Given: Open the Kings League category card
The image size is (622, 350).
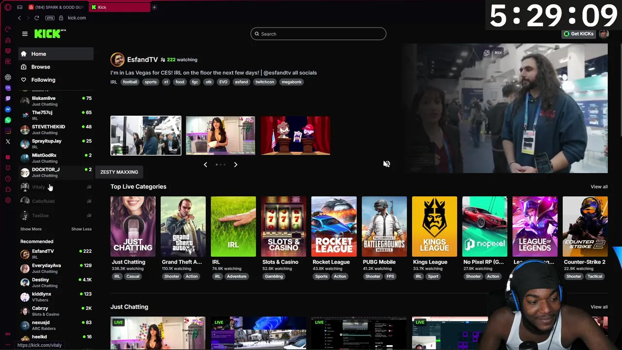Looking at the screenshot, I should [x=434, y=227].
